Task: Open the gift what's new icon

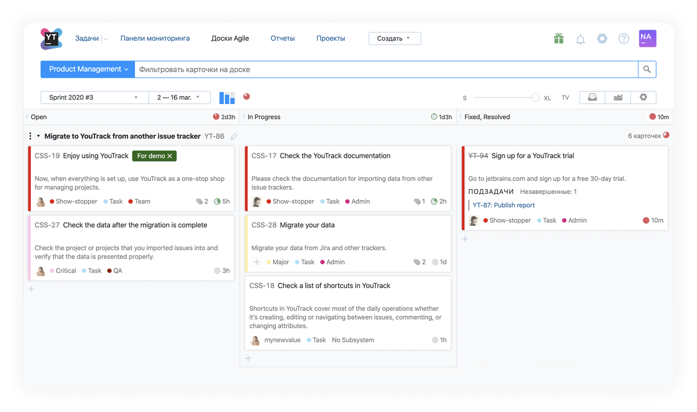Action: [559, 39]
